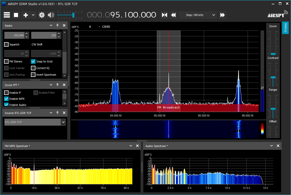Click the AIRSPY logo
This screenshot has width=291, height=195.
(x=278, y=14)
